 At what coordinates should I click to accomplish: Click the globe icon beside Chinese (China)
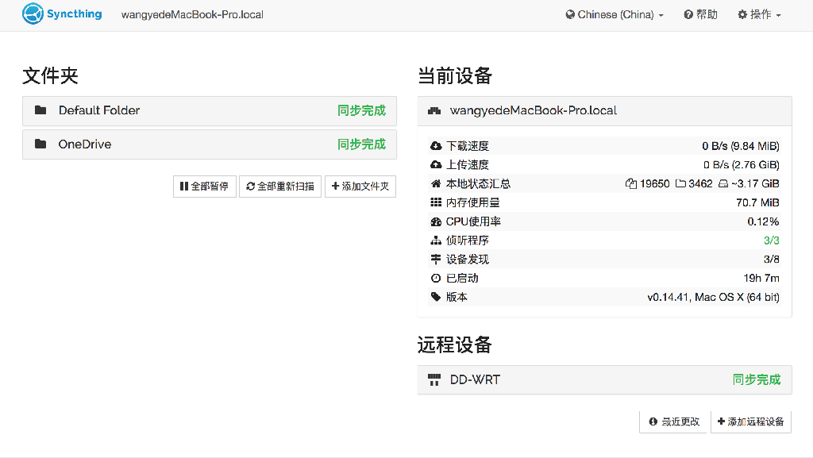570,14
